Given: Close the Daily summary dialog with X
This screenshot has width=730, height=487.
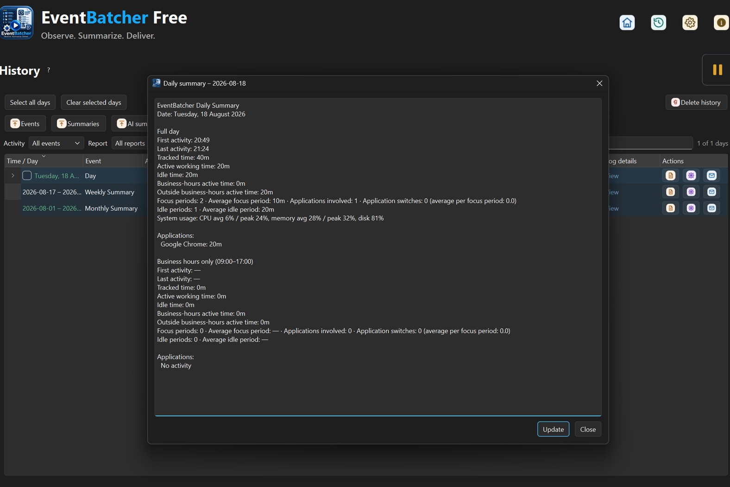Looking at the screenshot, I should 599,83.
